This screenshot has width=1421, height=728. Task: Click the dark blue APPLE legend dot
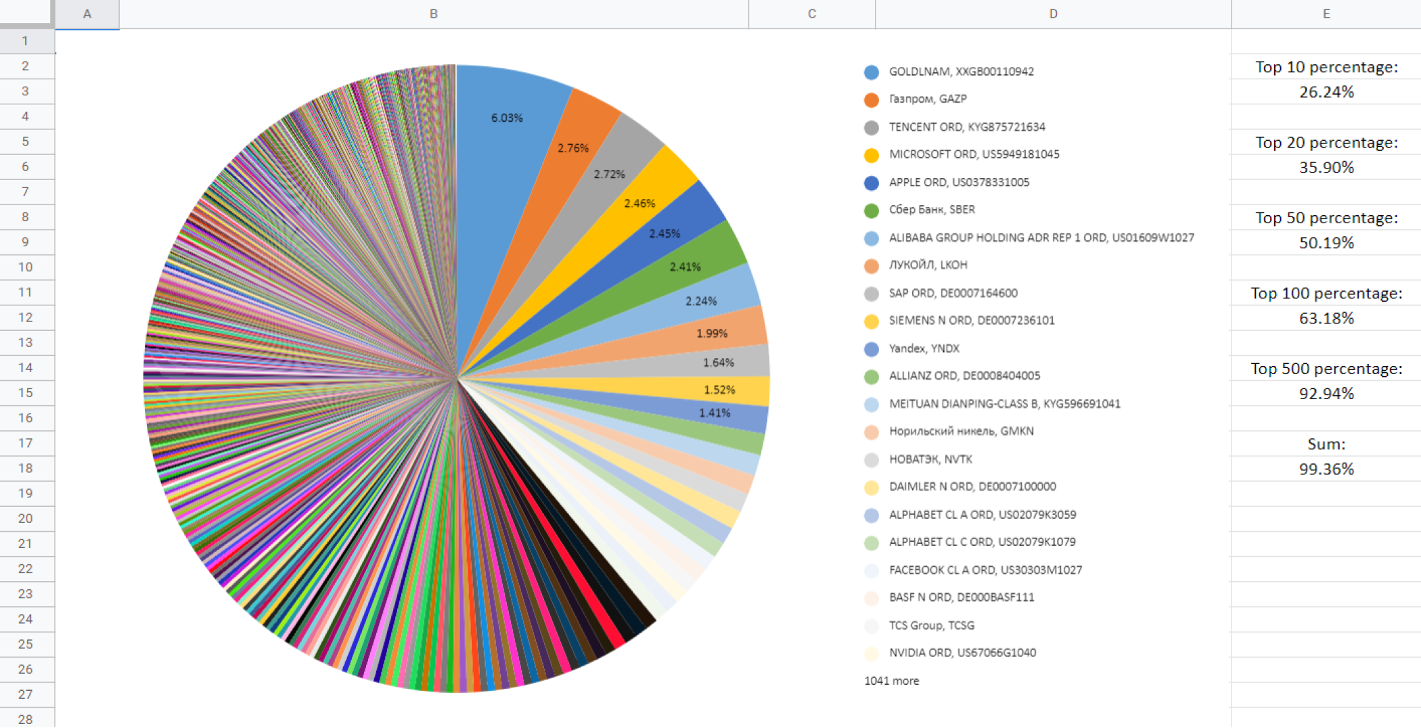872,183
